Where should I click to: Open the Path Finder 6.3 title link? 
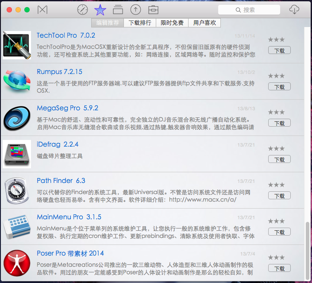(61, 181)
